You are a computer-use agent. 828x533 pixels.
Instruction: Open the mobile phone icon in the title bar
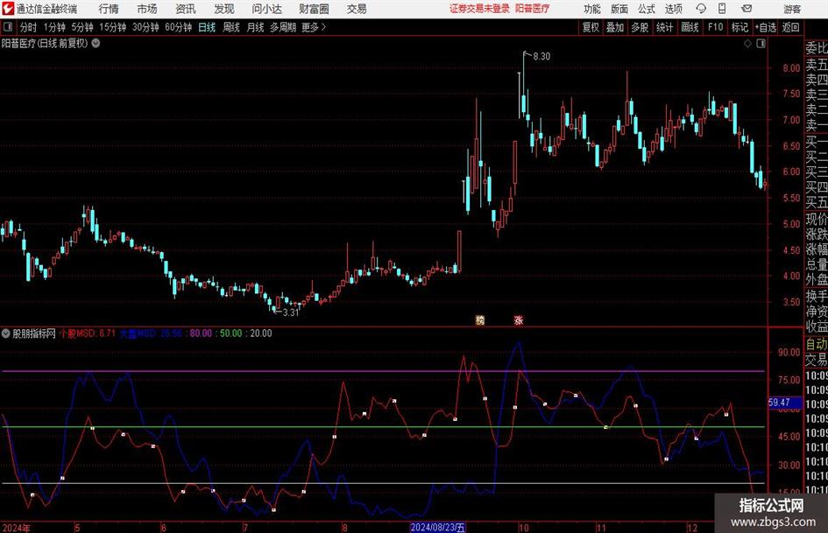(722, 9)
